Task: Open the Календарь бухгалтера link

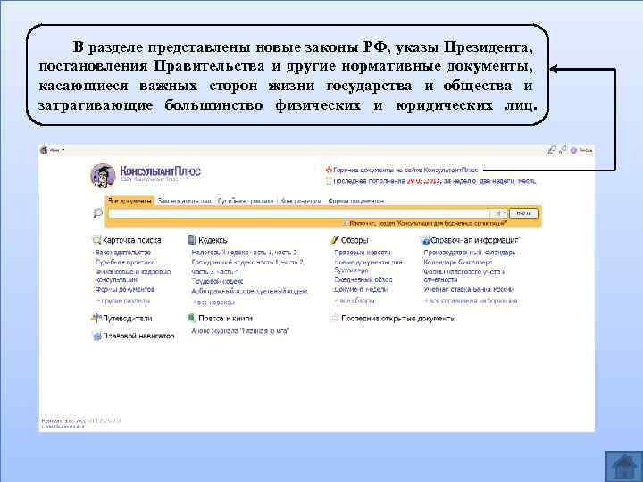Action: coord(457,262)
